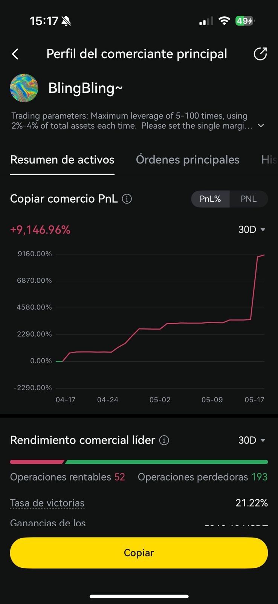
Task: Tap the battery indicator in status bar
Action: tap(244, 21)
